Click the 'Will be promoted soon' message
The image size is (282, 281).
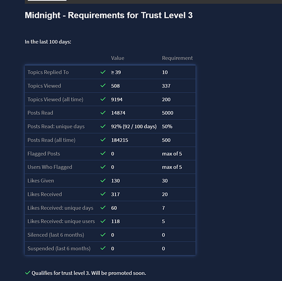coord(119,273)
